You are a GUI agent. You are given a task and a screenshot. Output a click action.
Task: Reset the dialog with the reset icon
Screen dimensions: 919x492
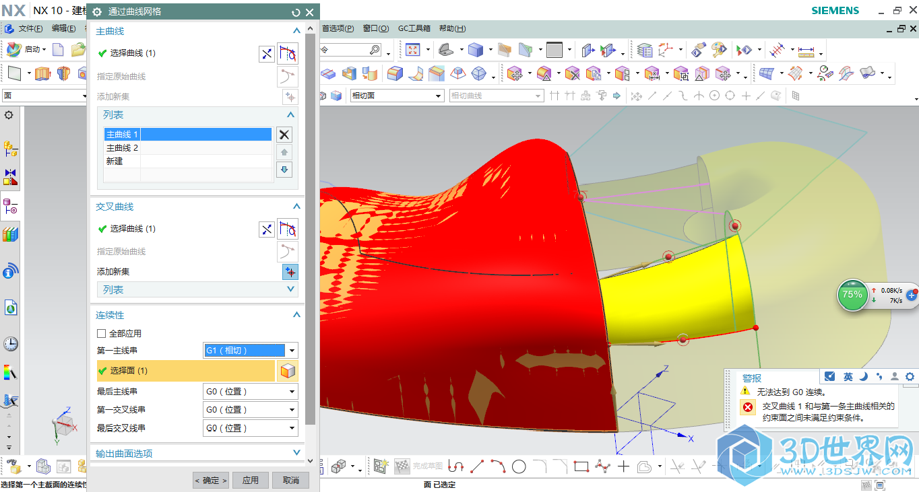click(296, 12)
